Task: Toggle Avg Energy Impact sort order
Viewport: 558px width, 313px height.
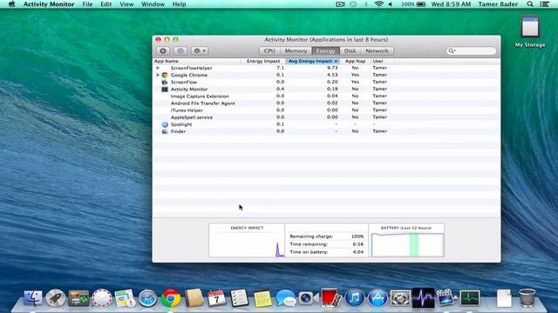Action: tap(312, 61)
